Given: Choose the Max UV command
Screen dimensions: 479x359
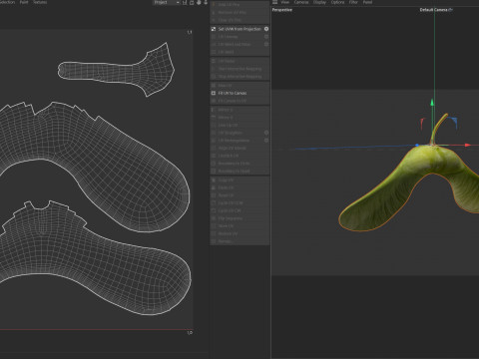Looking at the screenshot, I should (225, 86).
